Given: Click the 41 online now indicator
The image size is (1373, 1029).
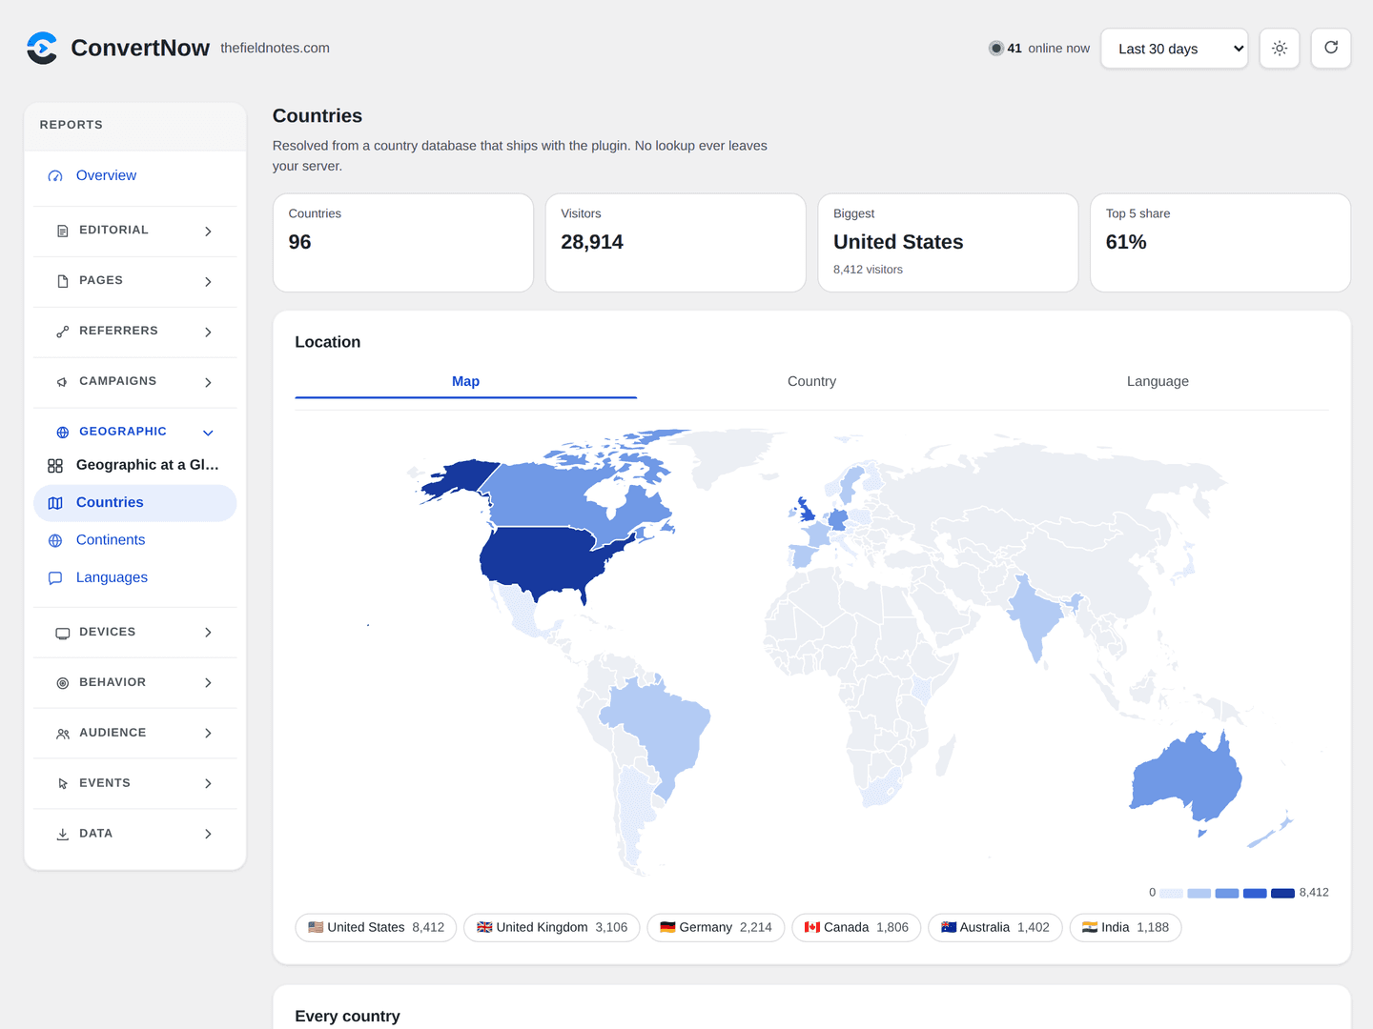Looking at the screenshot, I should tap(1039, 49).
